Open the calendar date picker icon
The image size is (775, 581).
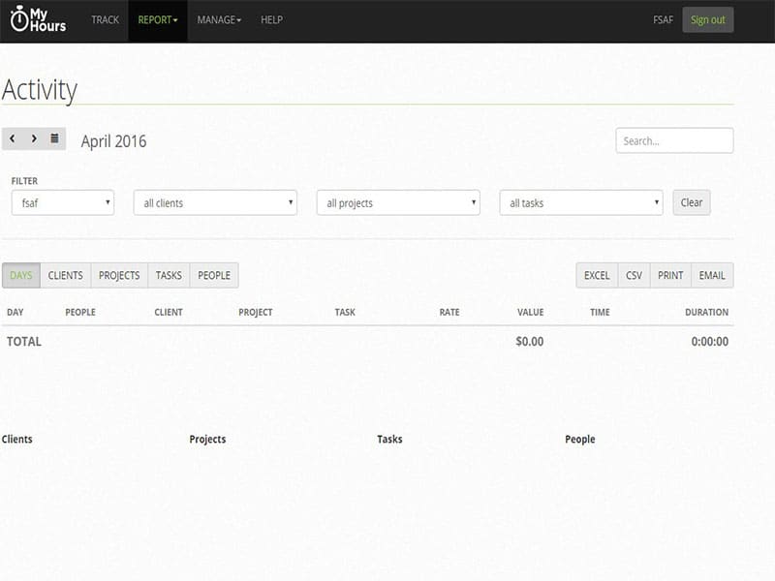[x=55, y=139]
